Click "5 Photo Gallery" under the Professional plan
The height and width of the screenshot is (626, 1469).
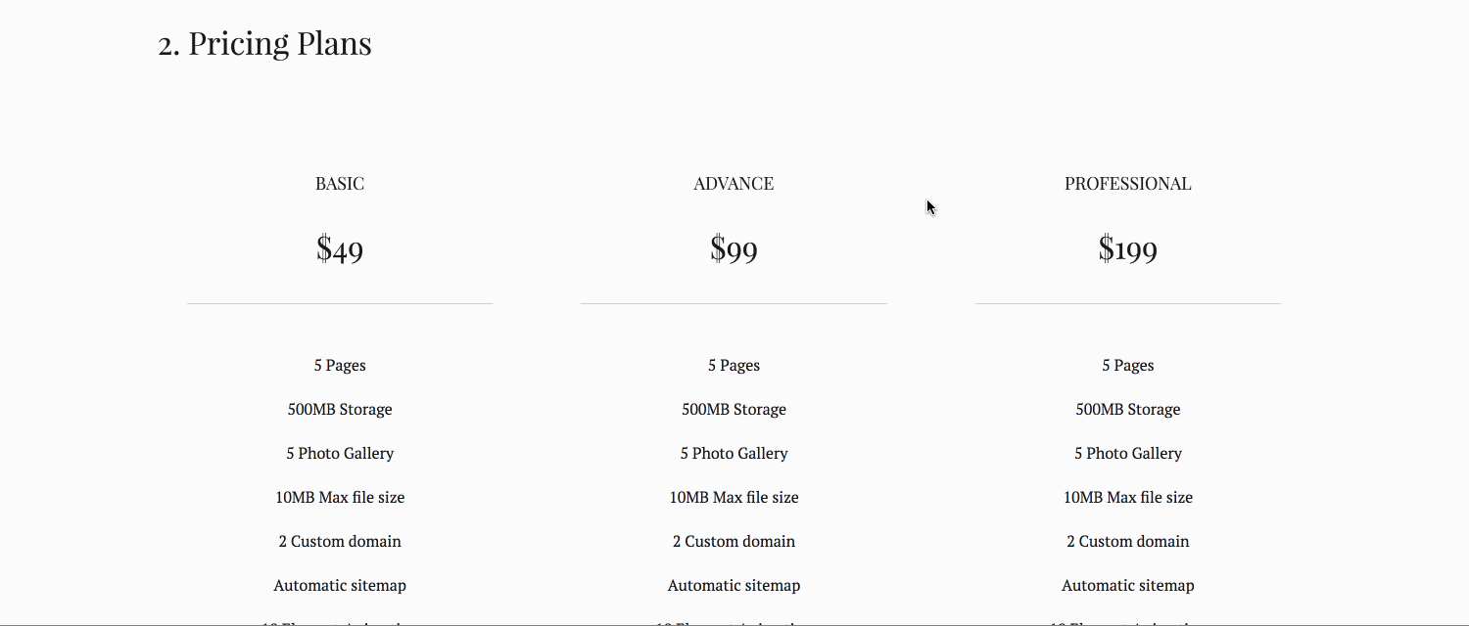coord(1127,454)
